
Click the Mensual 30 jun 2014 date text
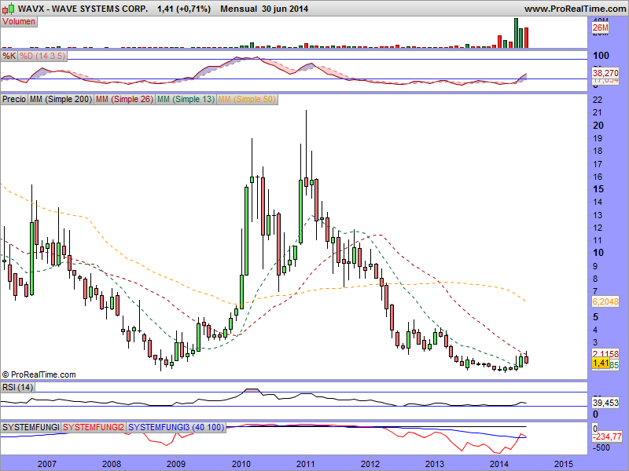point(264,9)
